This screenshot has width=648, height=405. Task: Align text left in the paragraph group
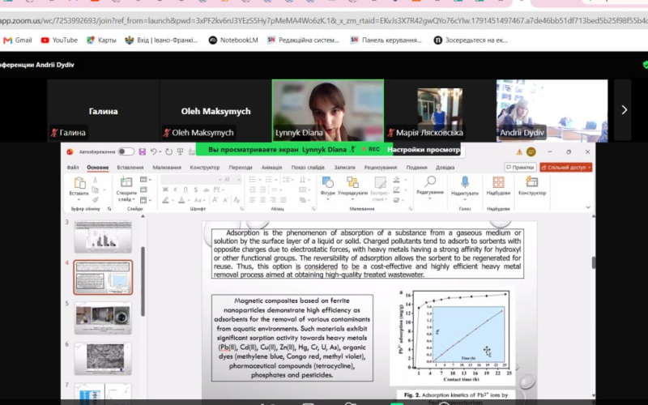point(253,200)
